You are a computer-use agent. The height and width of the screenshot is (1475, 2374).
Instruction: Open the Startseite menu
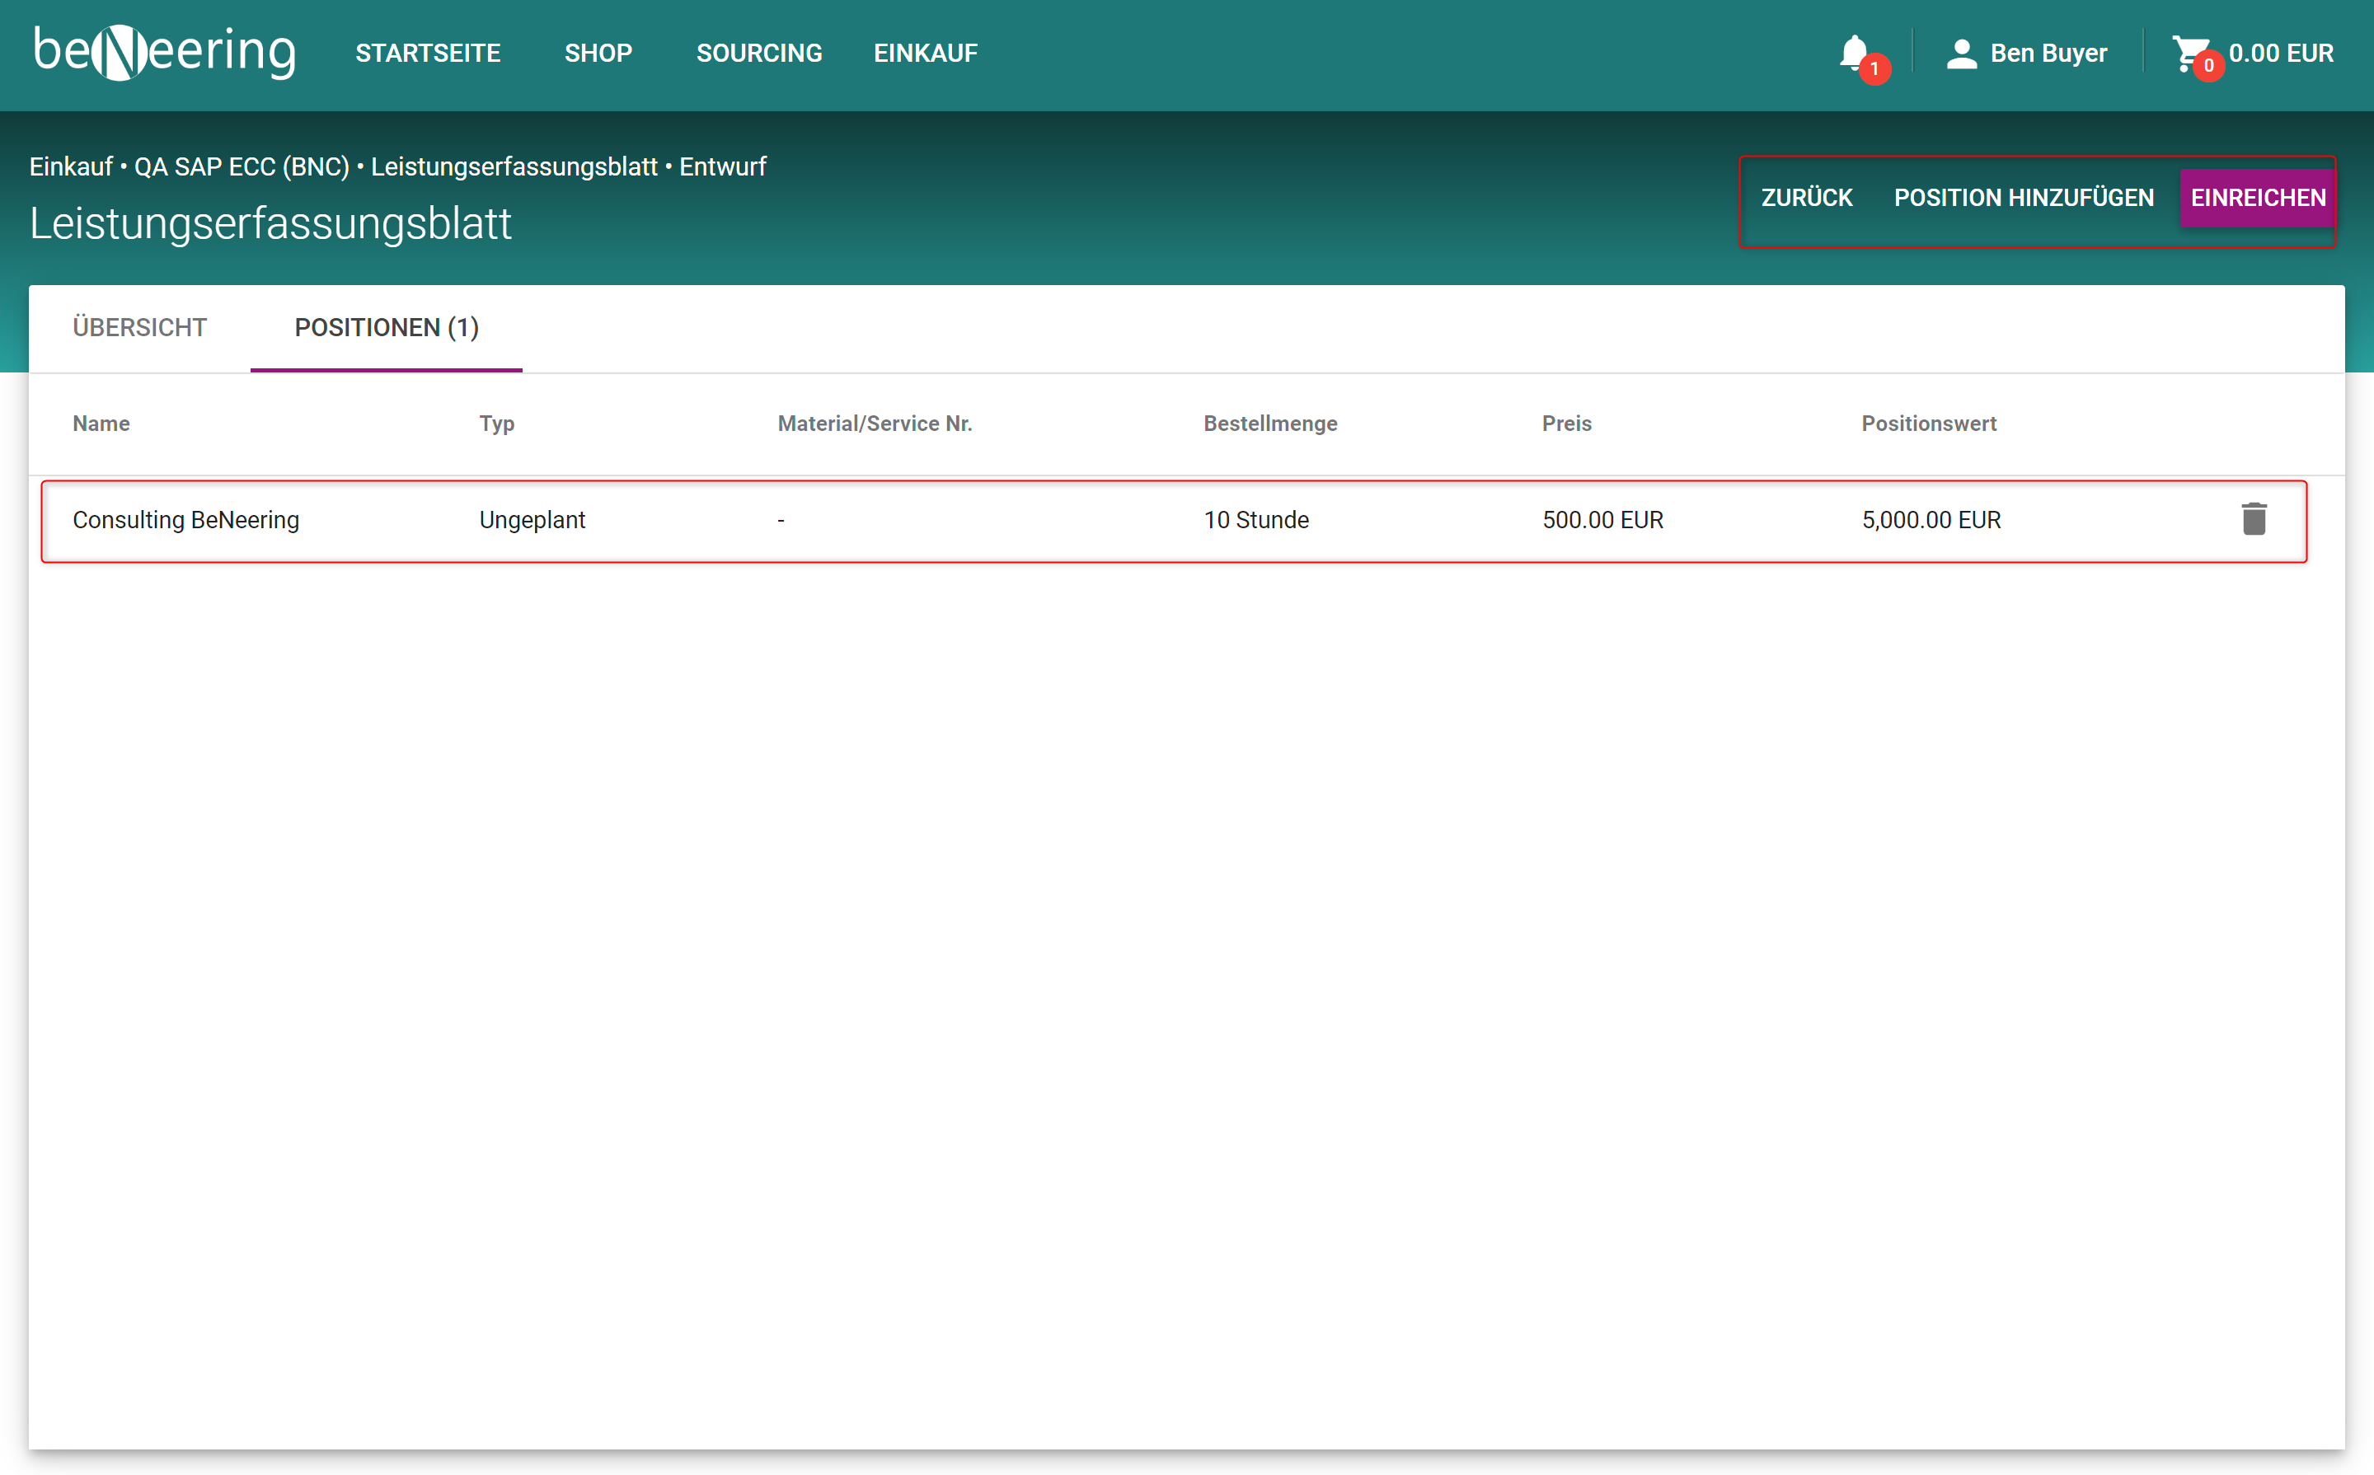427,54
